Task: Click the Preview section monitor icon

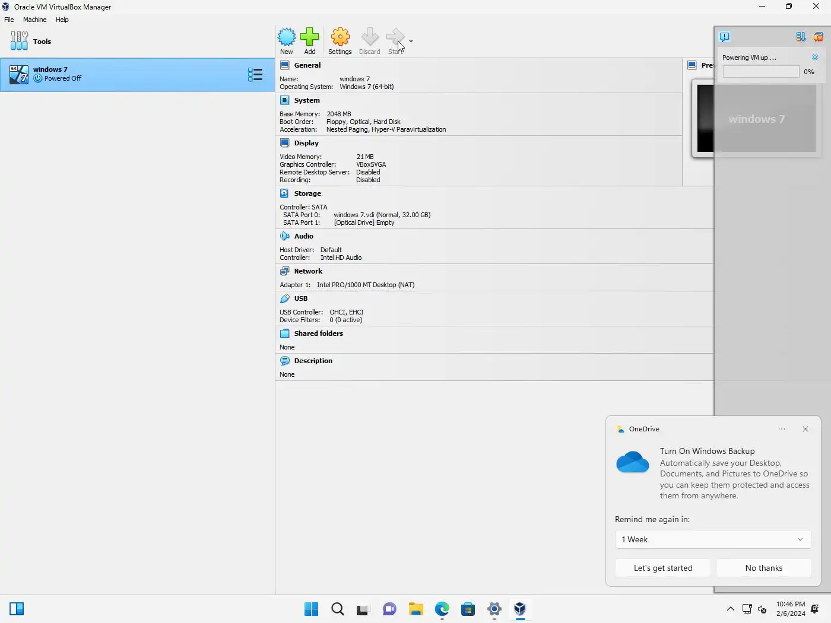Action: click(x=692, y=65)
